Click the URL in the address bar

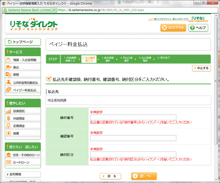point(101,10)
